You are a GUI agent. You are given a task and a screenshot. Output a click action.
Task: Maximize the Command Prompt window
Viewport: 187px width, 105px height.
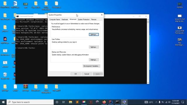pos(140,16)
